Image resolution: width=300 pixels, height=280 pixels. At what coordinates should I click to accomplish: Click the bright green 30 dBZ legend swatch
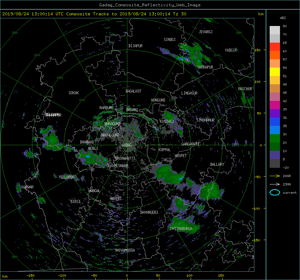275,138
